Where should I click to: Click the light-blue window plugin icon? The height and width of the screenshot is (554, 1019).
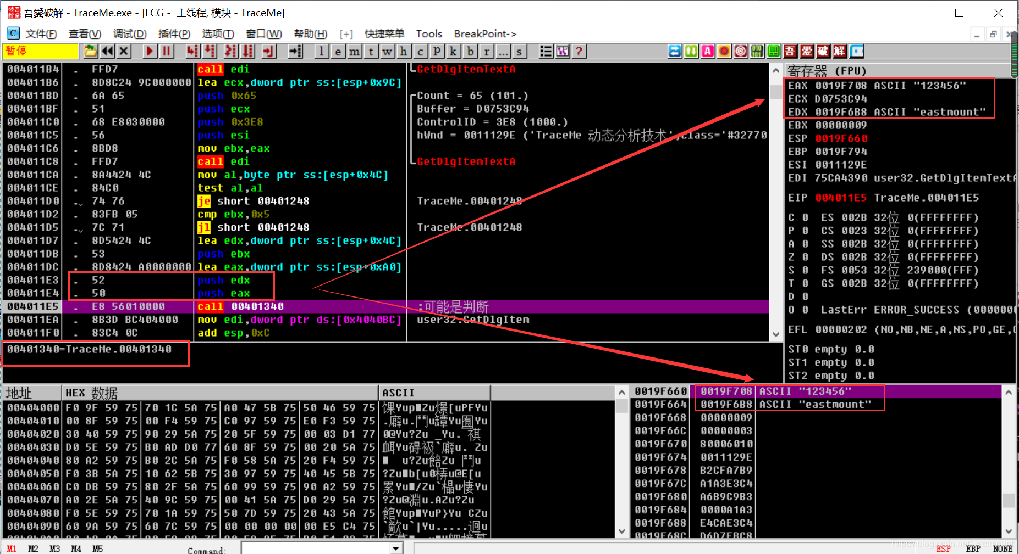pos(857,51)
